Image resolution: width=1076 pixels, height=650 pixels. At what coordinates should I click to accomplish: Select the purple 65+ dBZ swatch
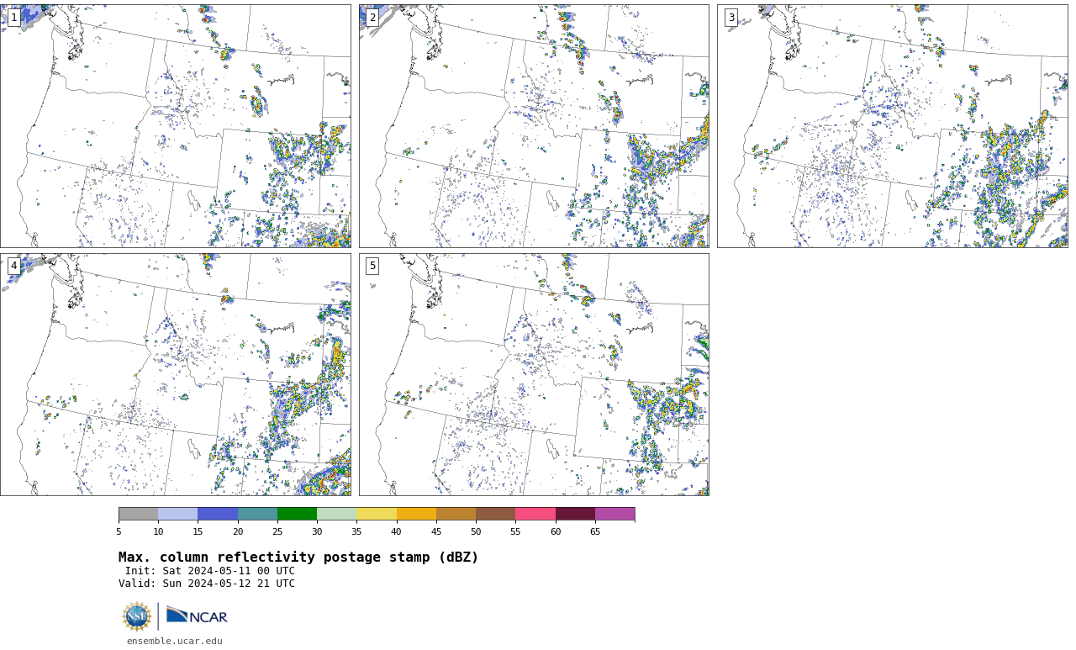615,514
